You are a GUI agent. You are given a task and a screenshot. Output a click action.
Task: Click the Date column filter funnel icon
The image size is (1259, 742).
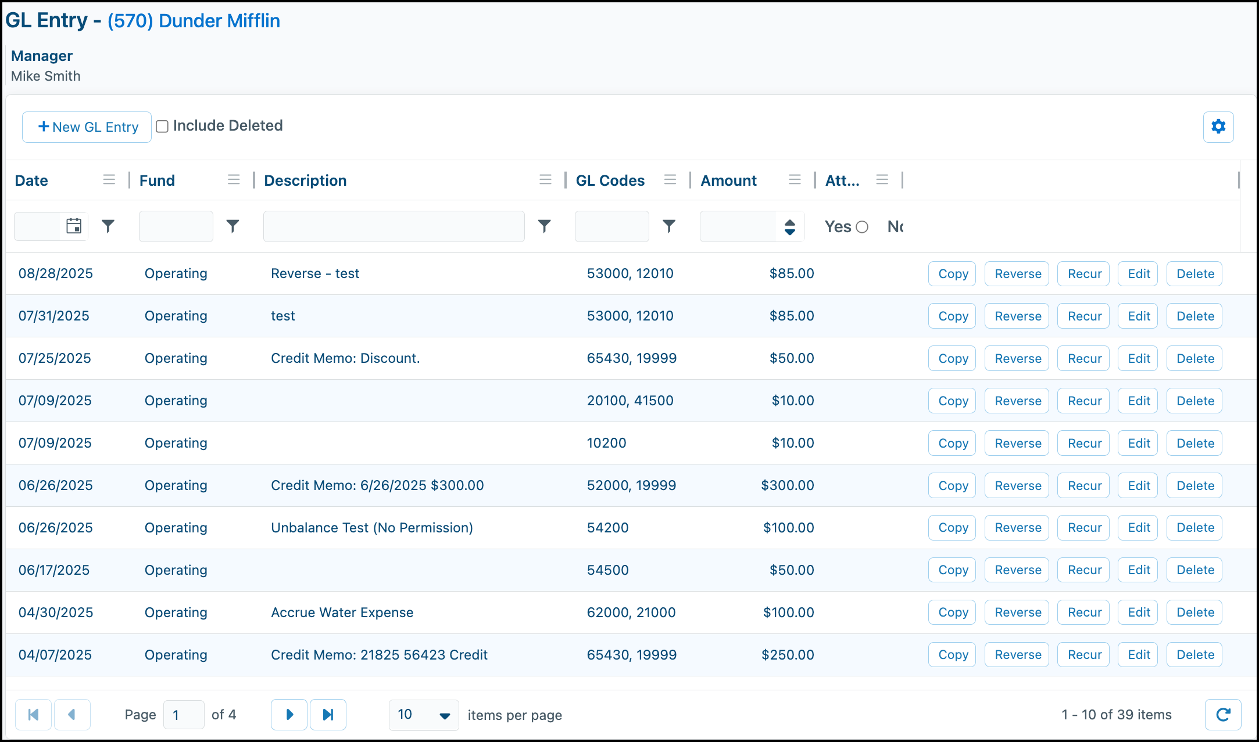[108, 226]
